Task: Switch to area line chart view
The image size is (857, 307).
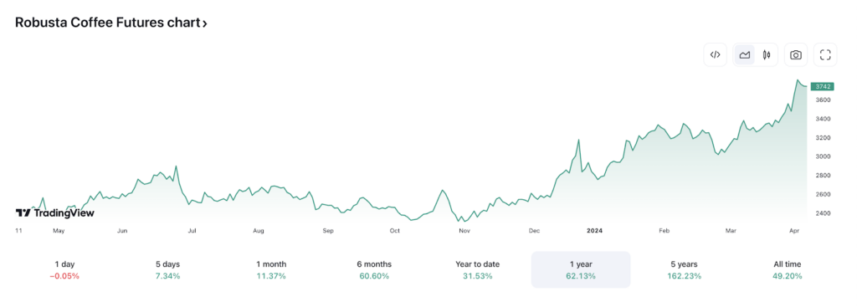Action: 744,54
